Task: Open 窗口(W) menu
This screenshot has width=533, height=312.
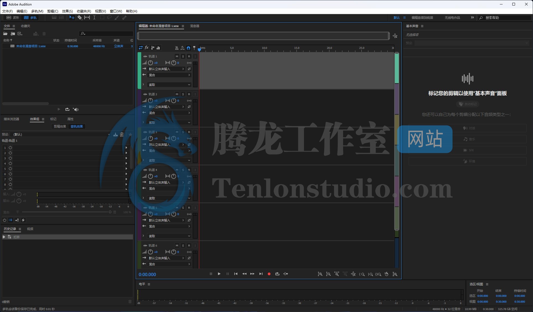Action: (116, 11)
